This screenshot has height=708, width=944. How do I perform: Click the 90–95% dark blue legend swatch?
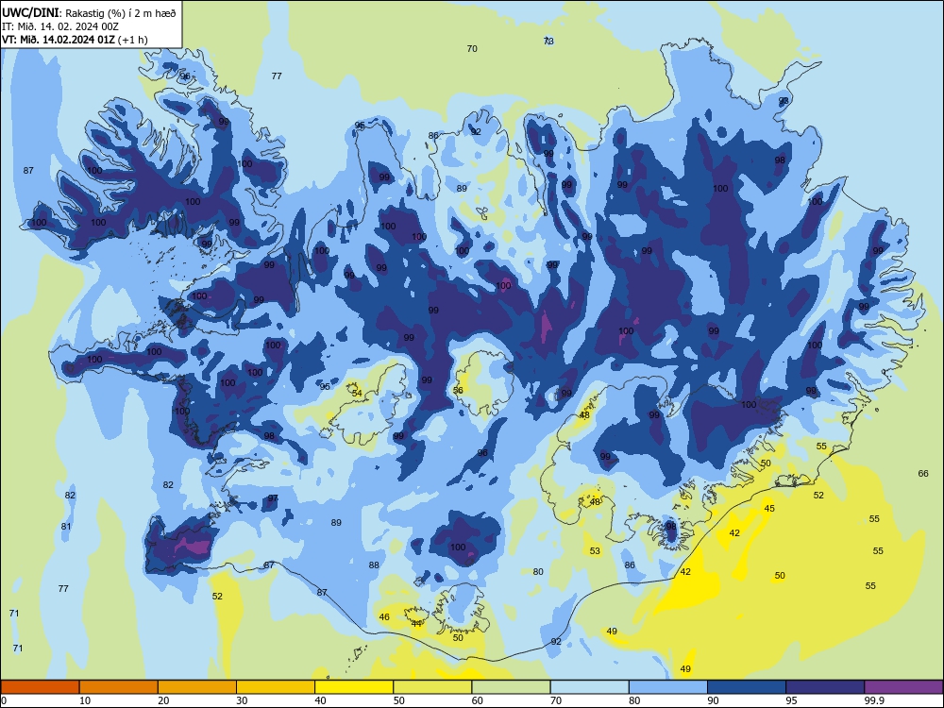(747, 687)
